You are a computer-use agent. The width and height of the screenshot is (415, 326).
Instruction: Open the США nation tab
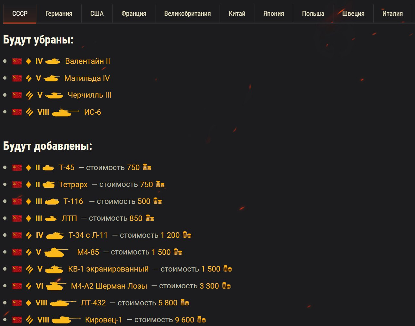[x=97, y=14]
